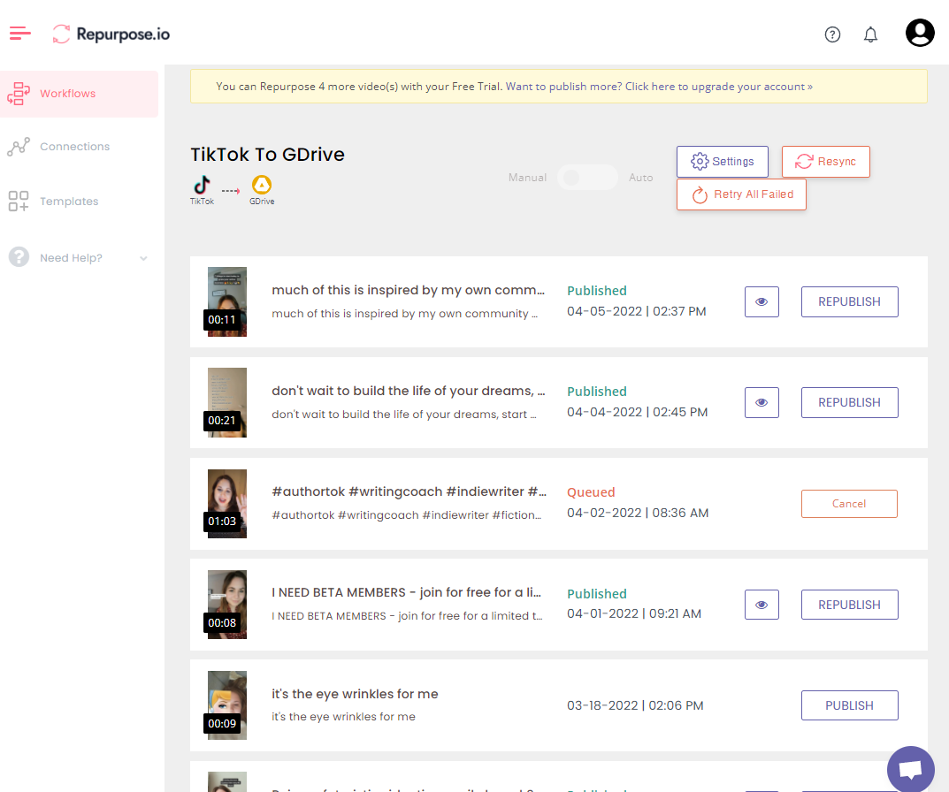Switch workflow from Manual to Auto
Image resolution: width=949 pixels, height=792 pixels.
(x=587, y=177)
